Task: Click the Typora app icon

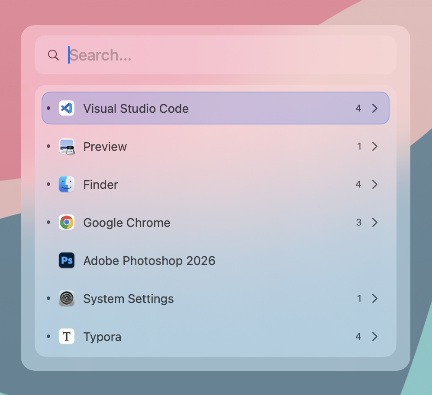Action: coord(67,336)
